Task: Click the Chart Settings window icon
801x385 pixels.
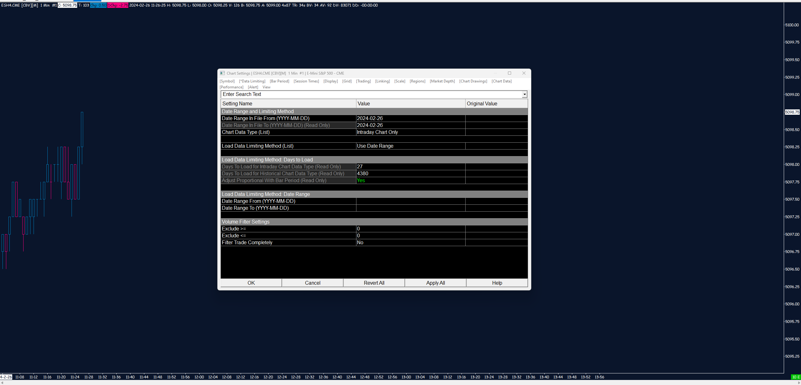Action: [x=222, y=73]
